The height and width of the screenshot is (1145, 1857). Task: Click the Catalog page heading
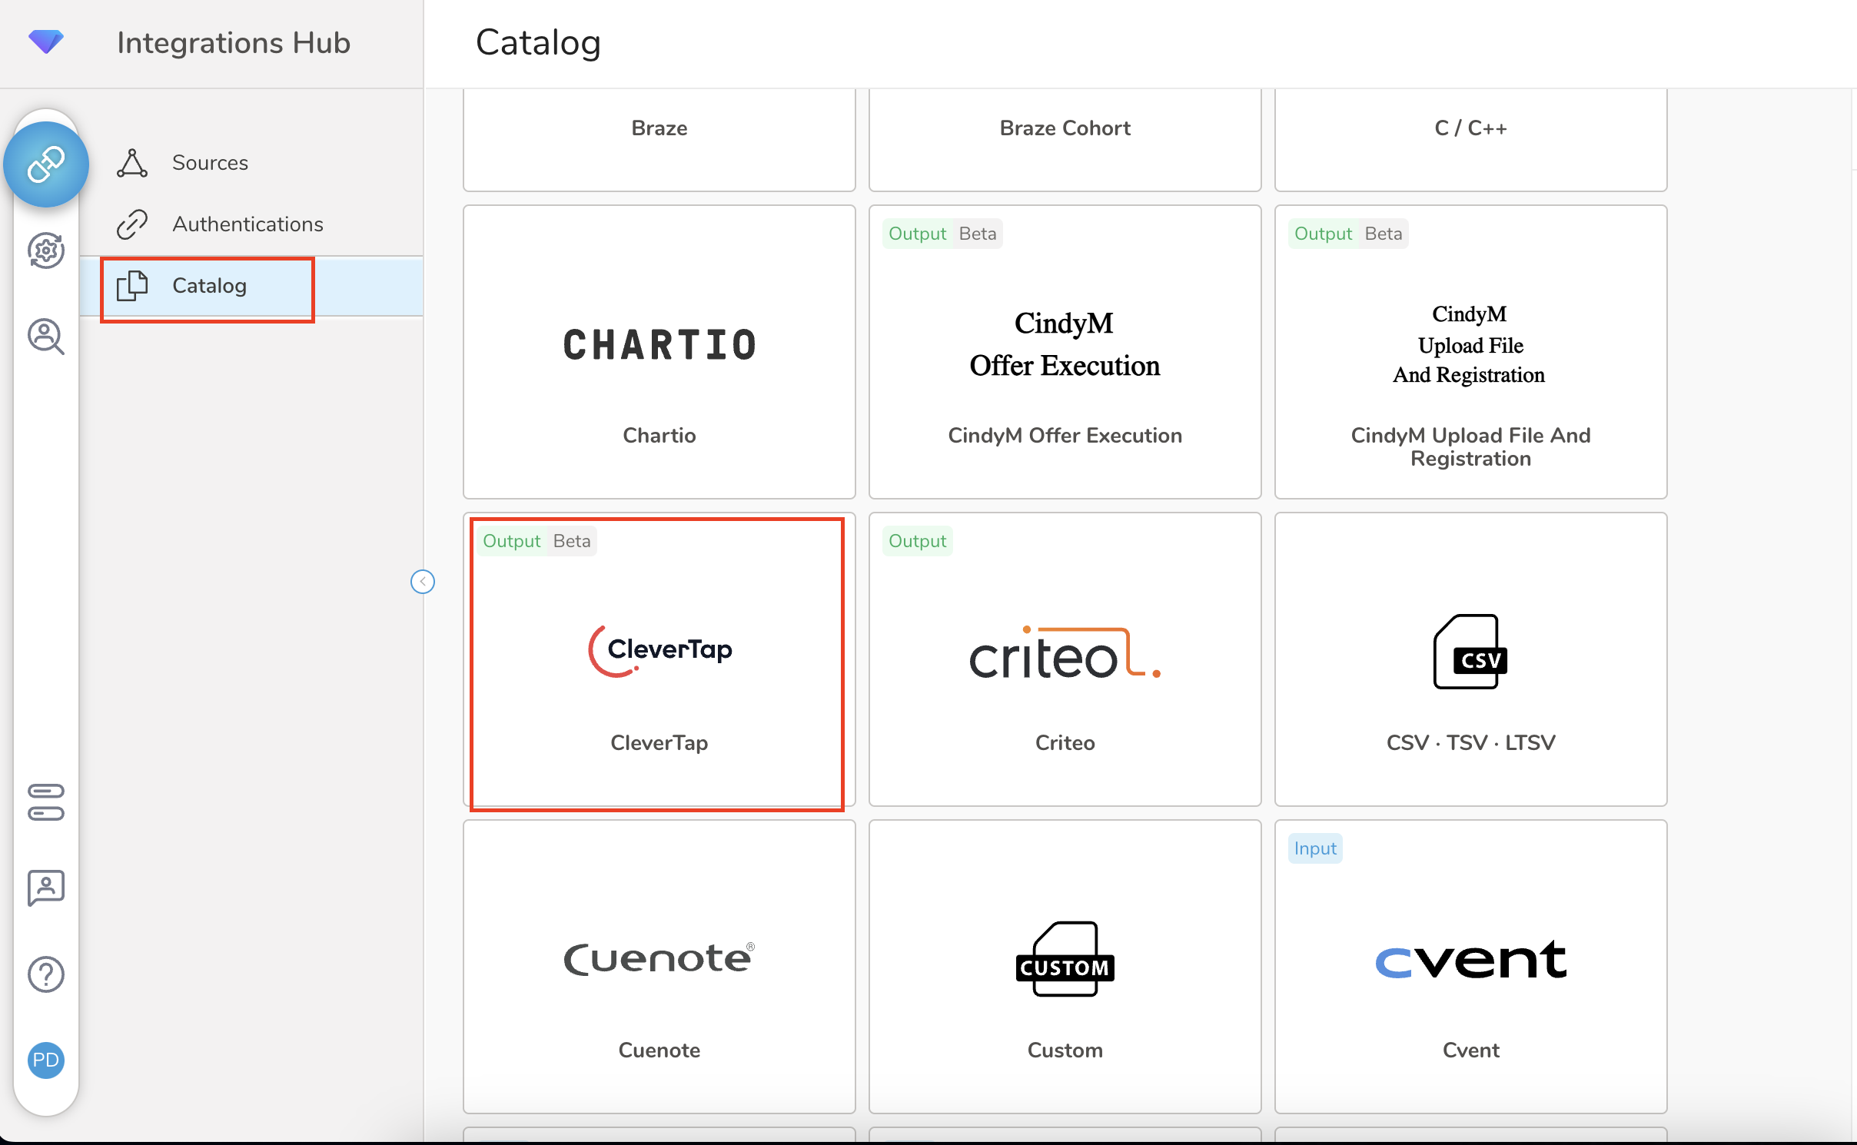click(x=538, y=43)
